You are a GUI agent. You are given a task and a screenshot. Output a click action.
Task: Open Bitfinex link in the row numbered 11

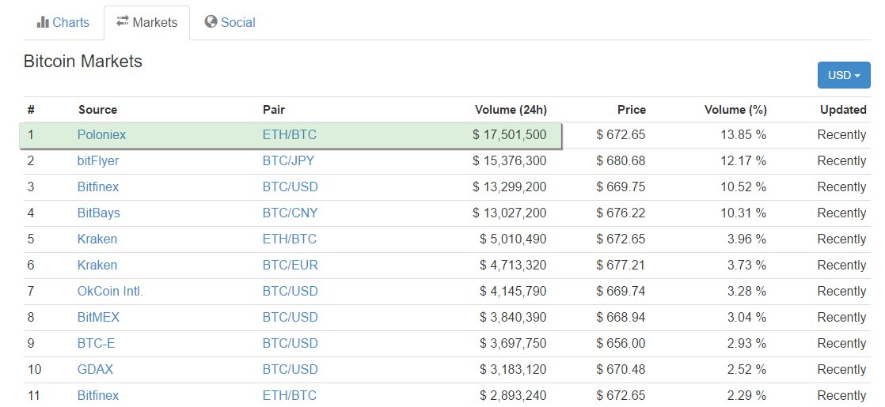coord(98,395)
